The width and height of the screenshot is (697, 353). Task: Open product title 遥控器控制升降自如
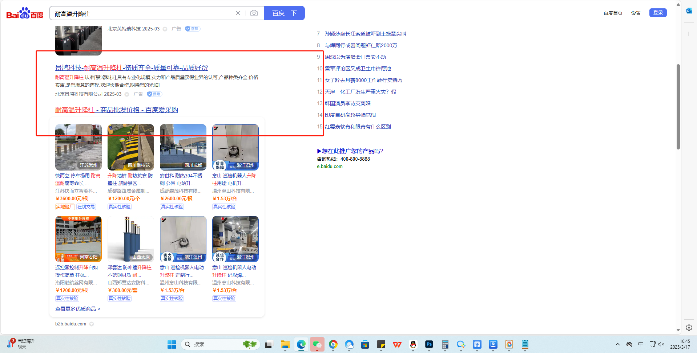pyautogui.click(x=77, y=271)
